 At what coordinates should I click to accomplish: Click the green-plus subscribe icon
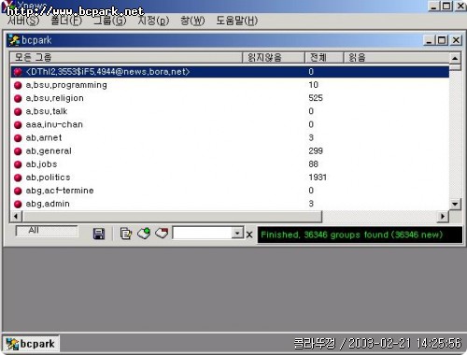click(144, 234)
